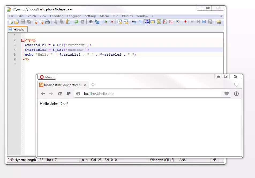The width and height of the screenshot is (255, 178).
Task: Open a new browser tab with the plus button
Action: 93,84
